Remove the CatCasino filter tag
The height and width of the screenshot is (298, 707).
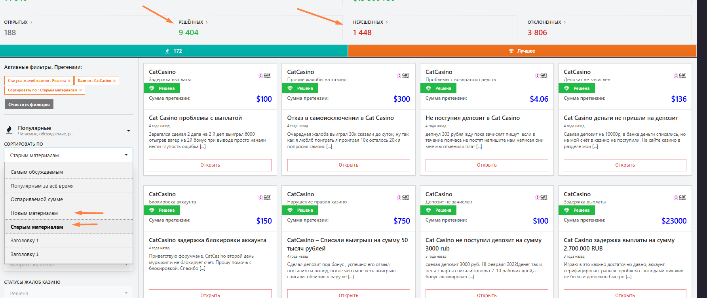114,81
